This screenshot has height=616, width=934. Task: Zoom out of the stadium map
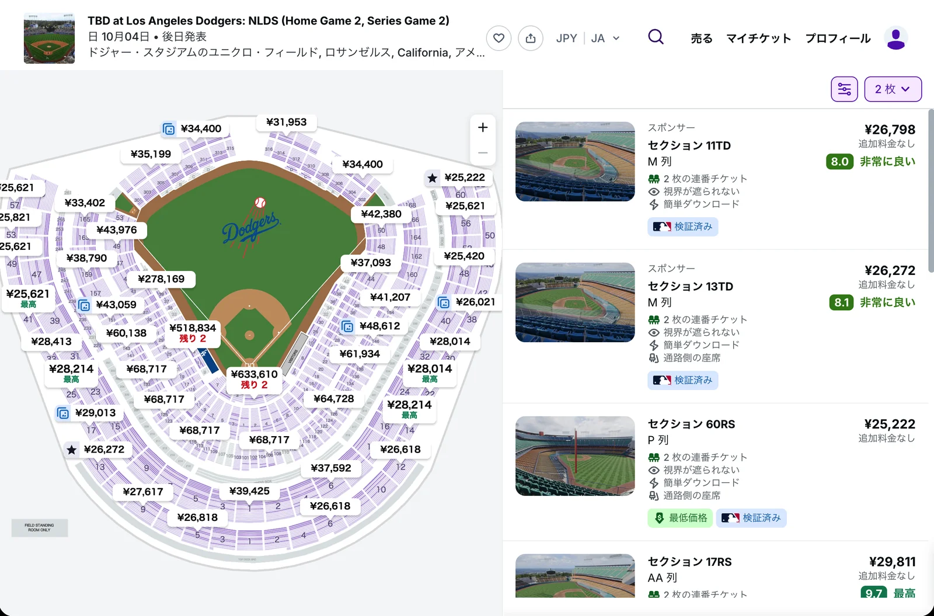pos(483,153)
